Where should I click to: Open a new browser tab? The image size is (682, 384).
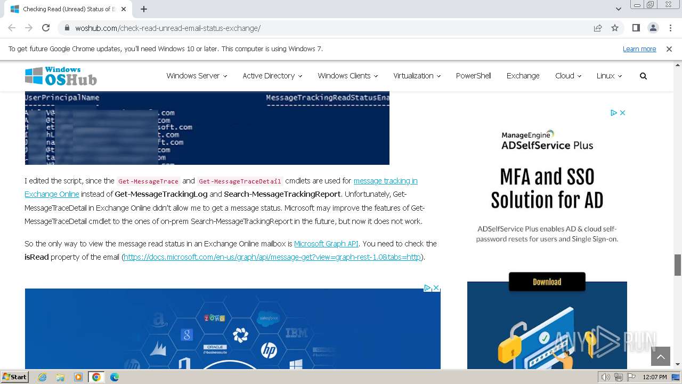coord(144,9)
